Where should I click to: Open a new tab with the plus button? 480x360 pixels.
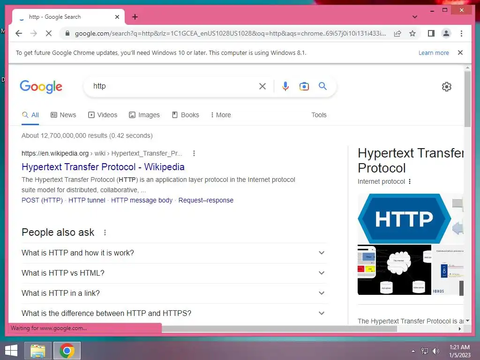pos(135,17)
